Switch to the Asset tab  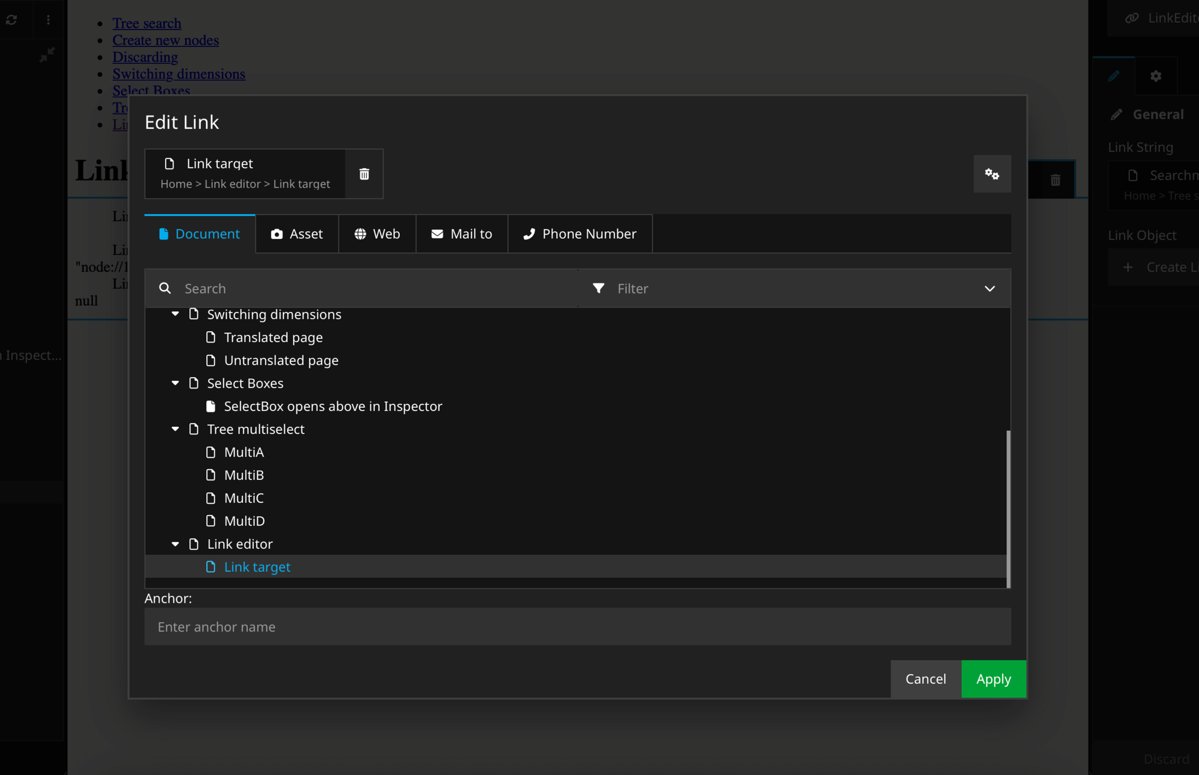[296, 234]
